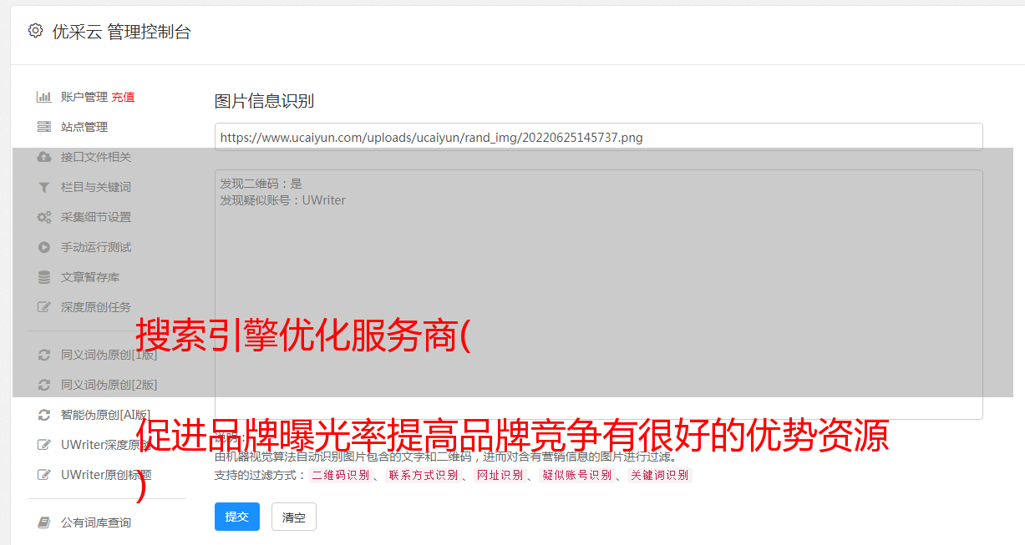Select 深度原创任务 in the sidebar
The image size is (1025, 545).
pyautogui.click(x=96, y=307)
